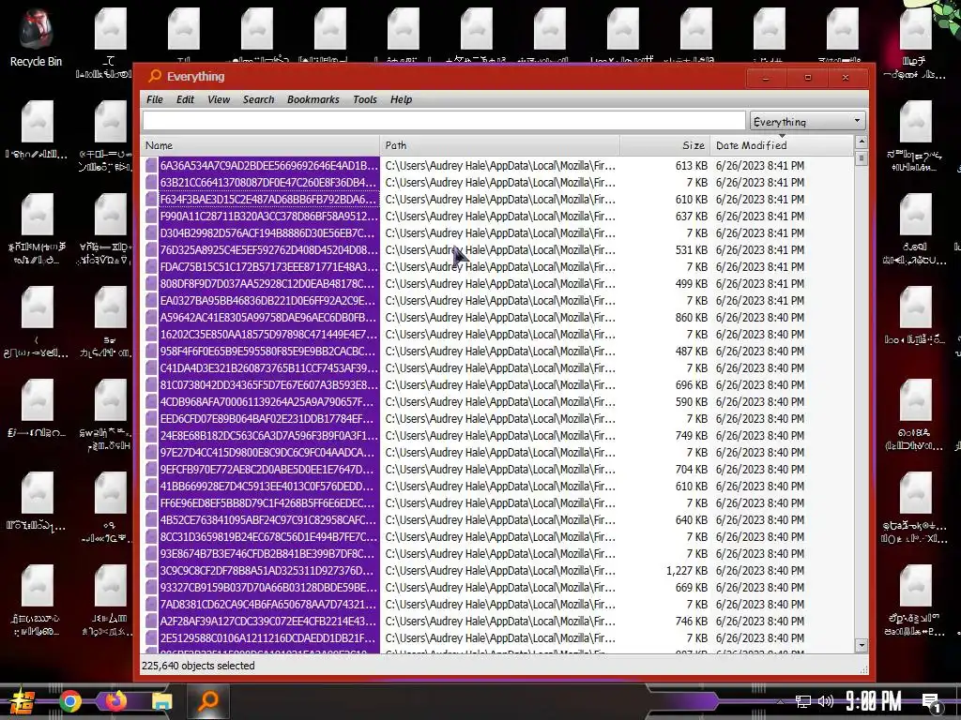This screenshot has height=720, width=961.
Task: Click file icon beside F990A11C28711B320A3CC378D86BF58A9512
Action: point(151,217)
